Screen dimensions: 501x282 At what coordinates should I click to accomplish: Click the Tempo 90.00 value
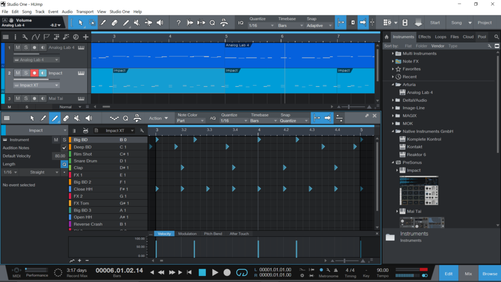click(383, 270)
